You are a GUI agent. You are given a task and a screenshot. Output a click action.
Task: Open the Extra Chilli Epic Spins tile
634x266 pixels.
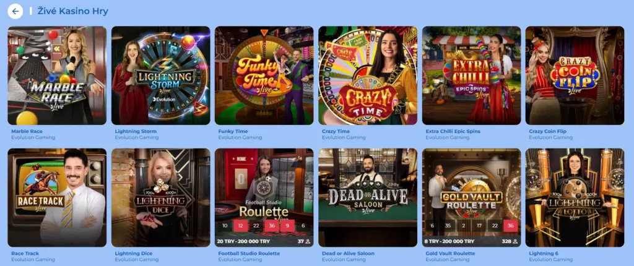click(x=471, y=75)
